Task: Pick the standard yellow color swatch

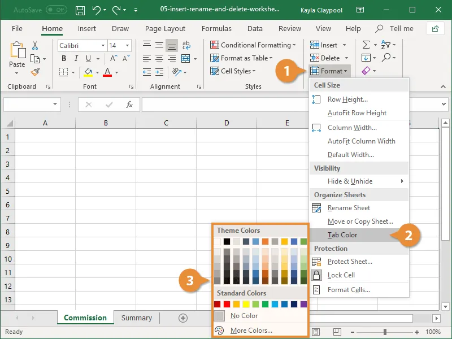Action: click(x=246, y=304)
